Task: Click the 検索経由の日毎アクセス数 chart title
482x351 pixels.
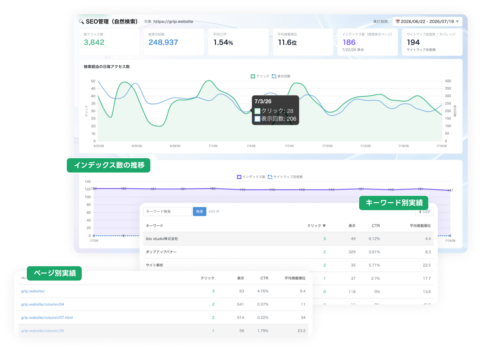Action: tap(107, 67)
